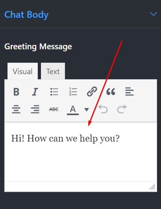Screen dimensions: 161x209
Task: Click the text color A button
Action: click(73, 110)
